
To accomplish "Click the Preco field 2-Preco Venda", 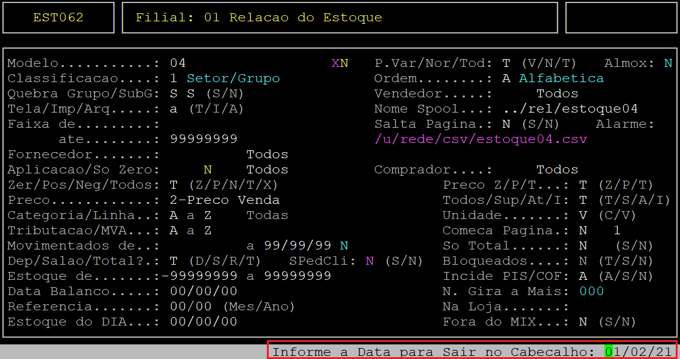I will tap(225, 200).
